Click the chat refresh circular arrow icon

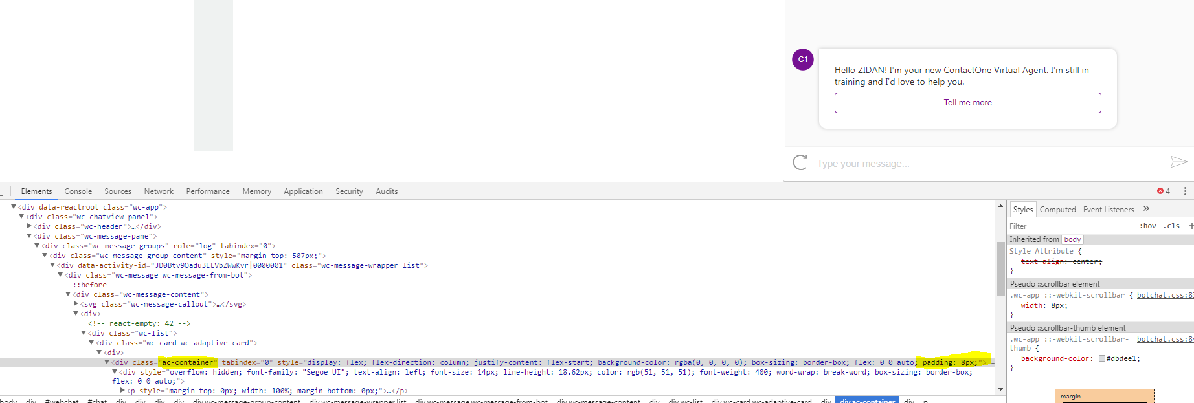(800, 162)
